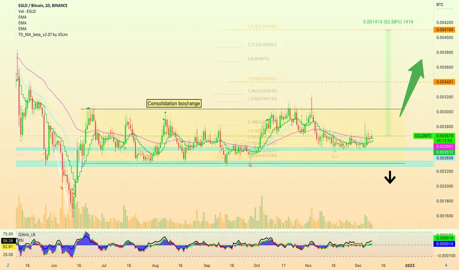Click the 0.002000 price axis value
This screenshot has height=270, width=459.
pyautogui.click(x=445, y=186)
